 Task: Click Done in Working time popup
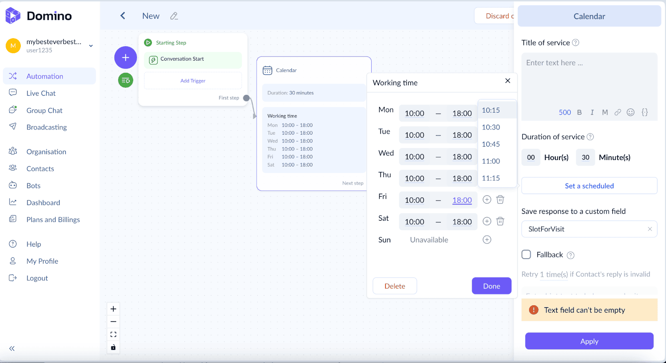(x=492, y=286)
